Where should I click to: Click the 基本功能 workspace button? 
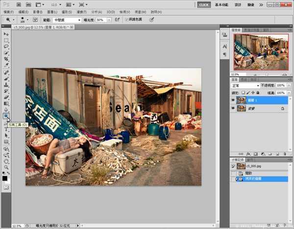pos(221,4)
